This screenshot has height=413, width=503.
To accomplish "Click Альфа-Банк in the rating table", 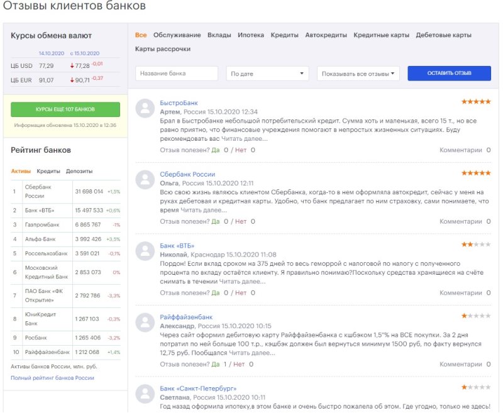I will pyautogui.click(x=40, y=240).
